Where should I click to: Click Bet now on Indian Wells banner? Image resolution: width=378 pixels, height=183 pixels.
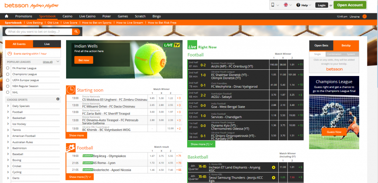pyautogui.click(x=84, y=60)
